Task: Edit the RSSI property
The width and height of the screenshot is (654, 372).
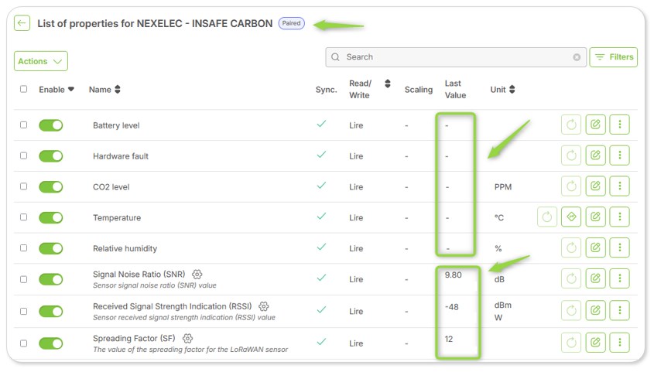Action: click(x=595, y=311)
